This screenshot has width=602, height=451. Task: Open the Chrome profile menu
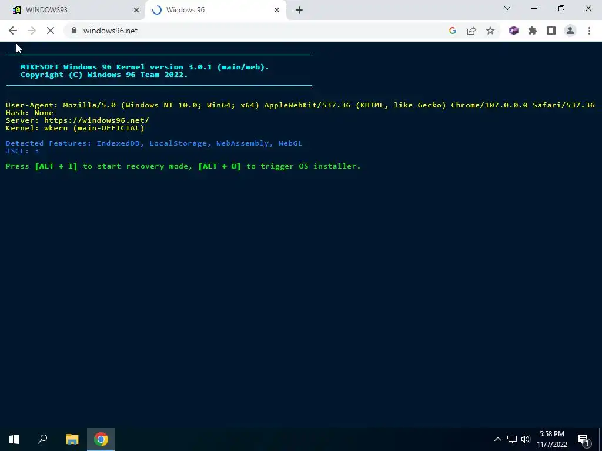(x=570, y=31)
